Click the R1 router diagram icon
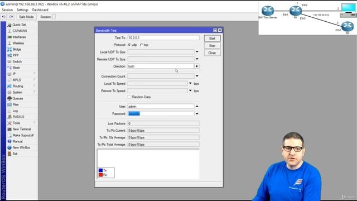The width and height of the screenshot is (357, 201). click(296, 11)
